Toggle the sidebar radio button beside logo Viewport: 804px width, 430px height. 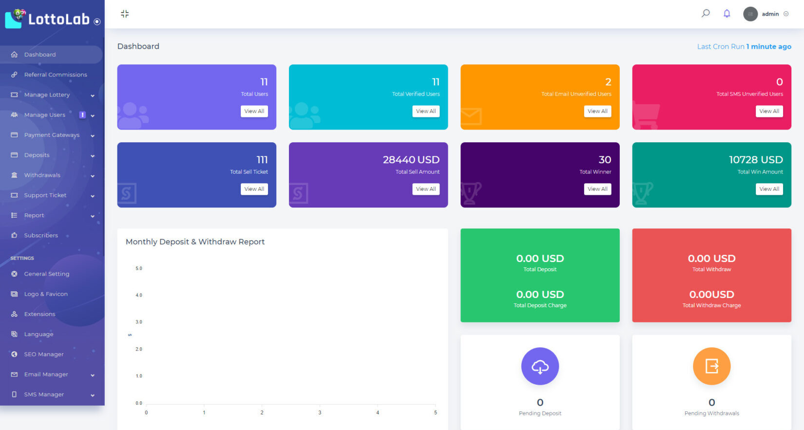[x=97, y=21]
